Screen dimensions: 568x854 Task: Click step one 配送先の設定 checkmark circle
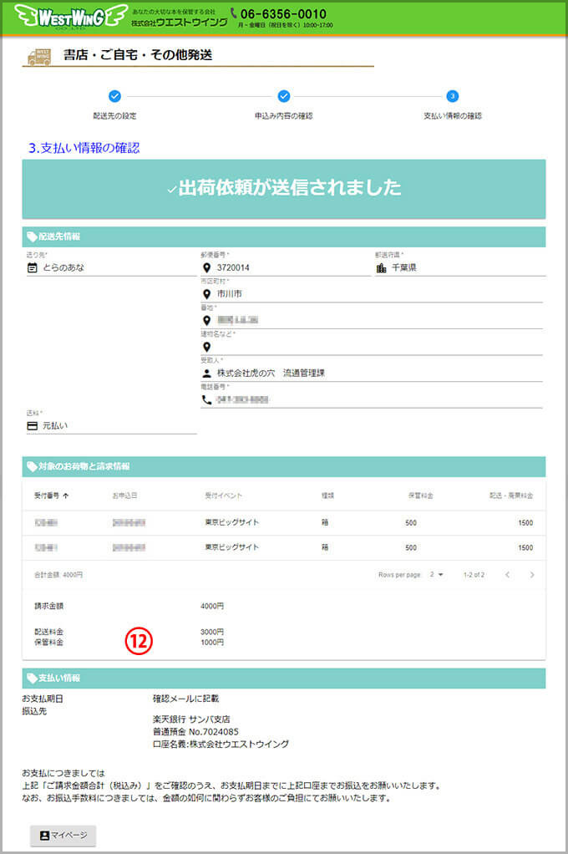click(114, 96)
